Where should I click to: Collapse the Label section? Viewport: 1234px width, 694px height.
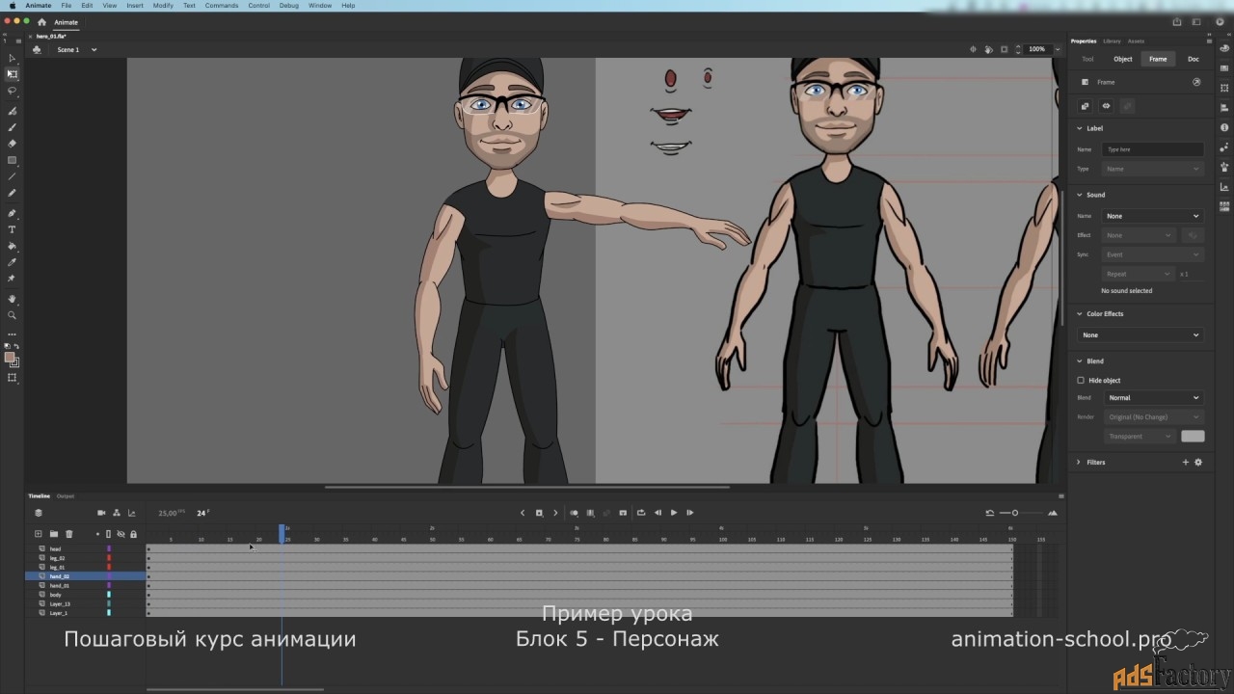[1080, 128]
